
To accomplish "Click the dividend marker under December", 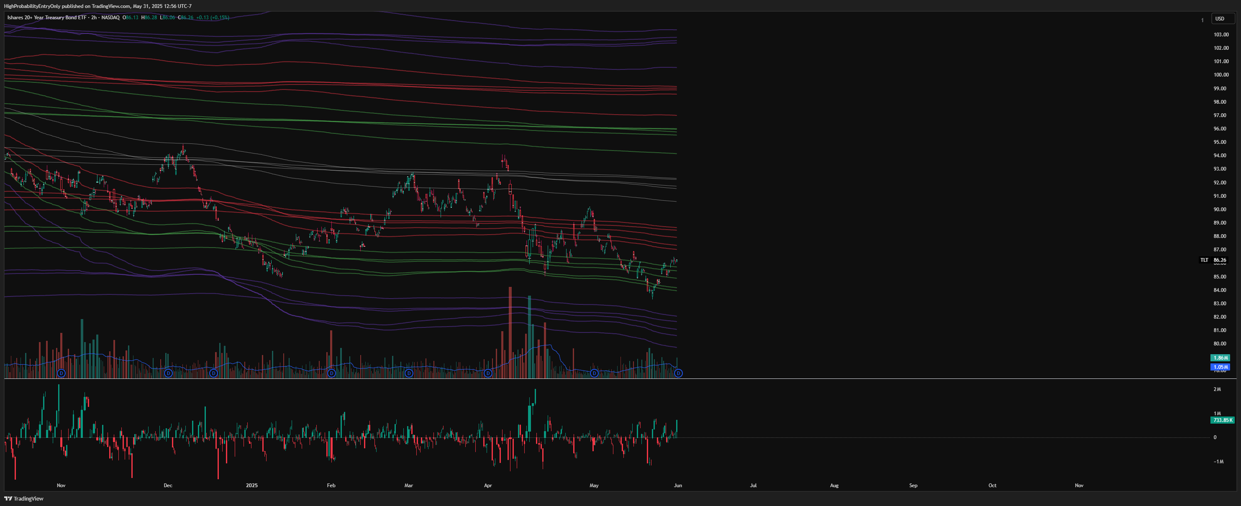I will (x=168, y=373).
